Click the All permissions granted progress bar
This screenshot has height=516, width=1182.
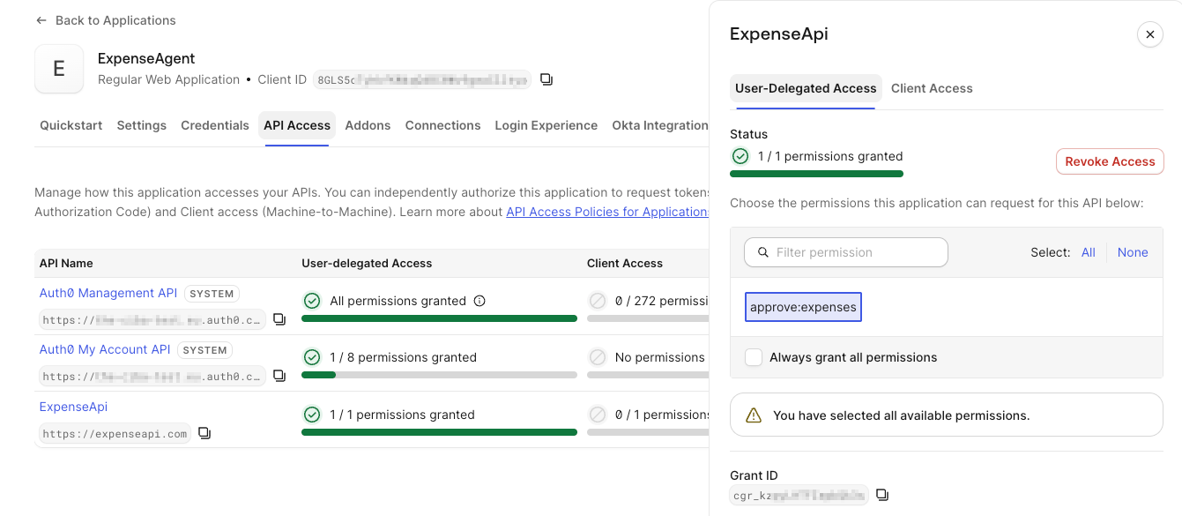pyautogui.click(x=439, y=318)
